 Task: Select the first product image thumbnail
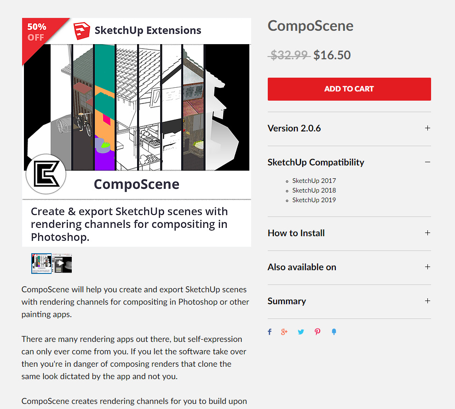41,263
